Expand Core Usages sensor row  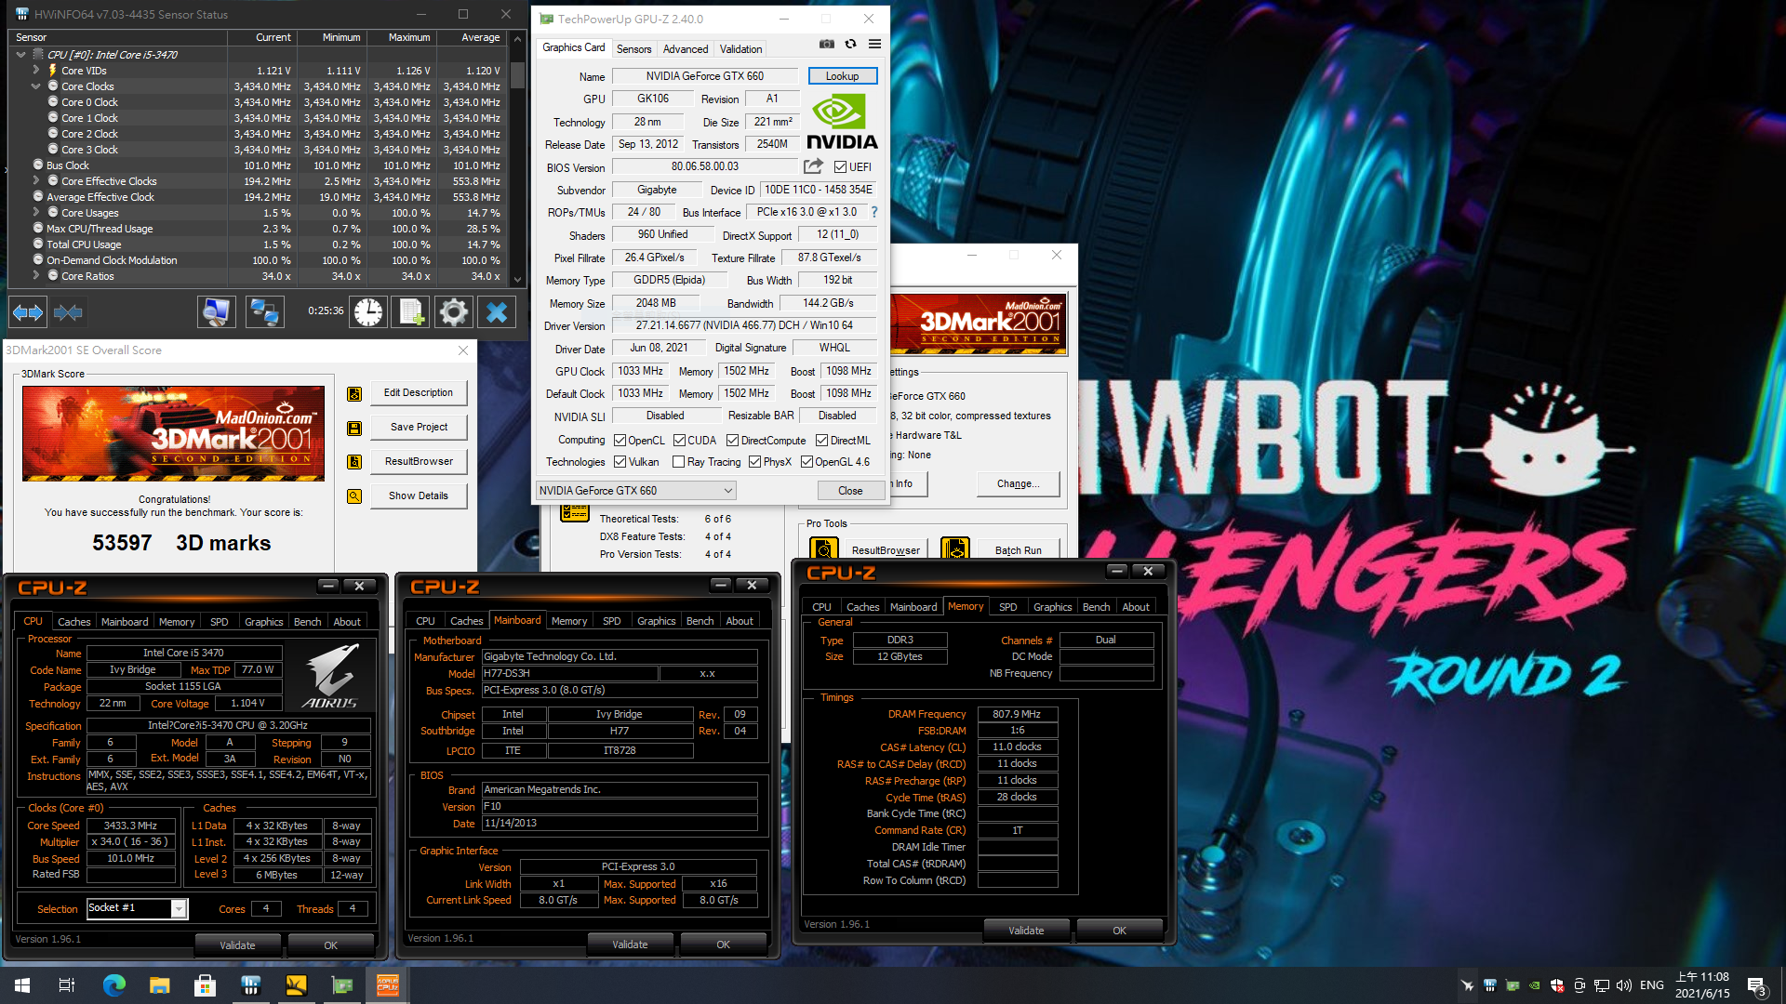(x=36, y=213)
